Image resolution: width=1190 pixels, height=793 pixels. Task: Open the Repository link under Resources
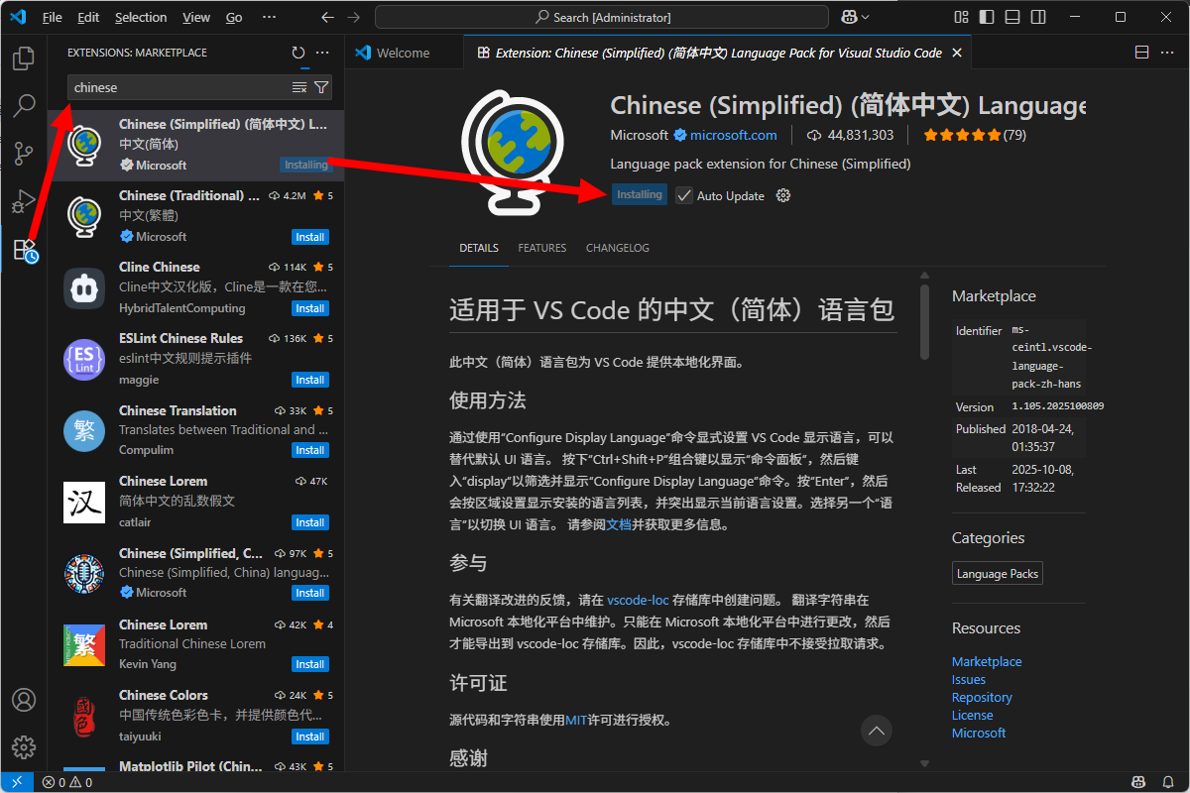point(982,697)
